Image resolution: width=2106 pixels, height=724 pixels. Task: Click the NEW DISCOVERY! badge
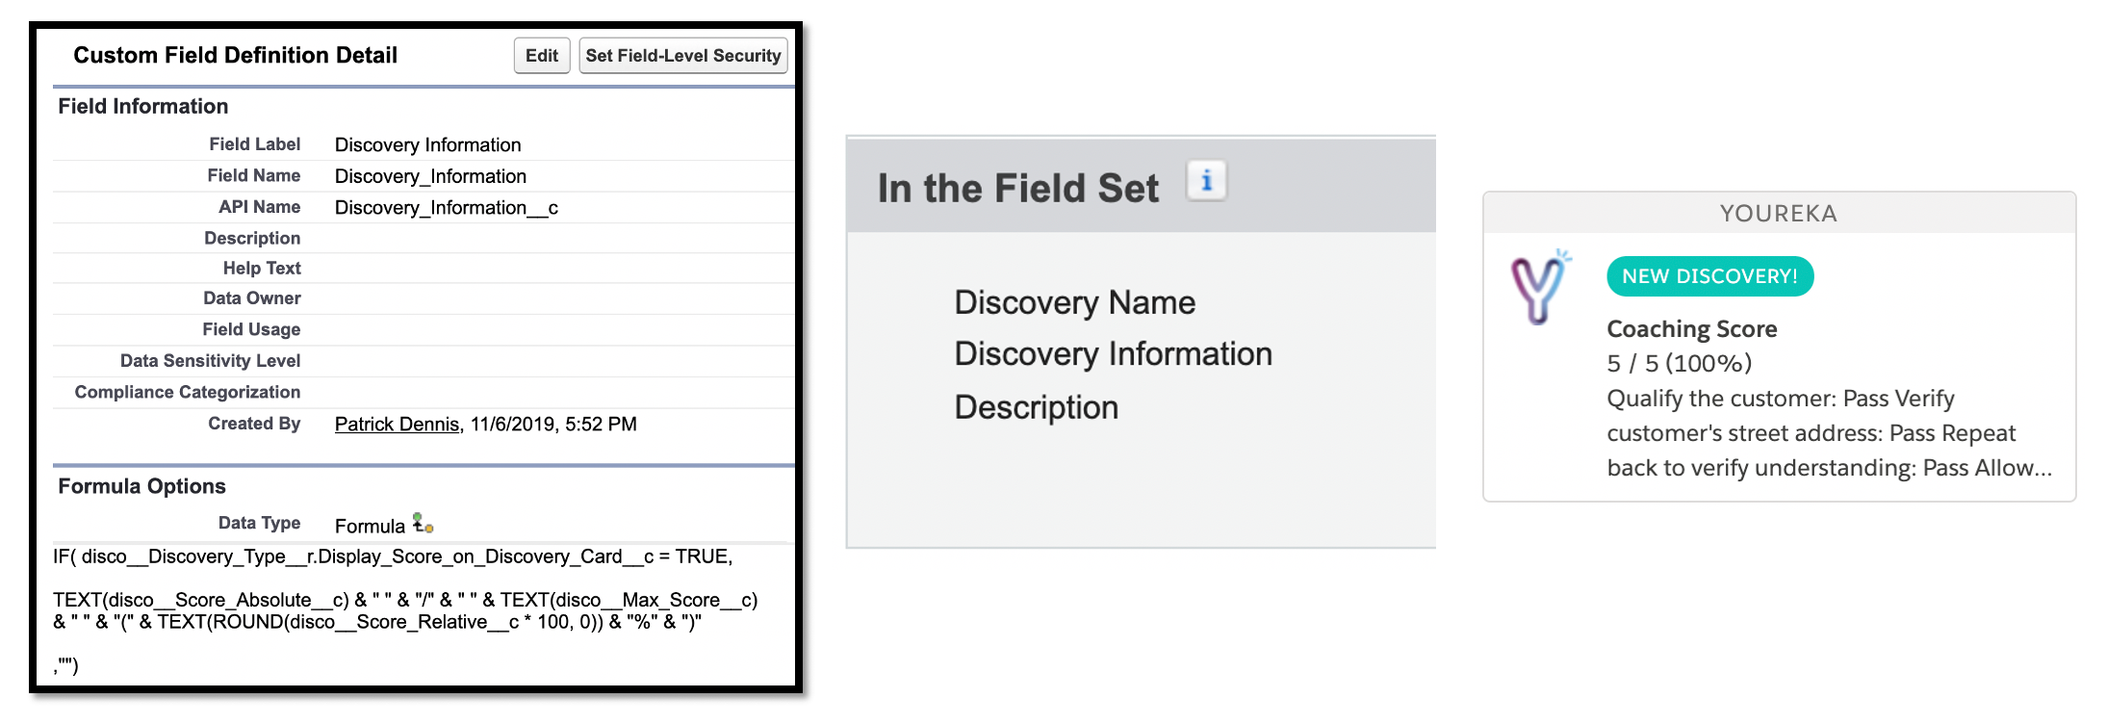click(1709, 276)
